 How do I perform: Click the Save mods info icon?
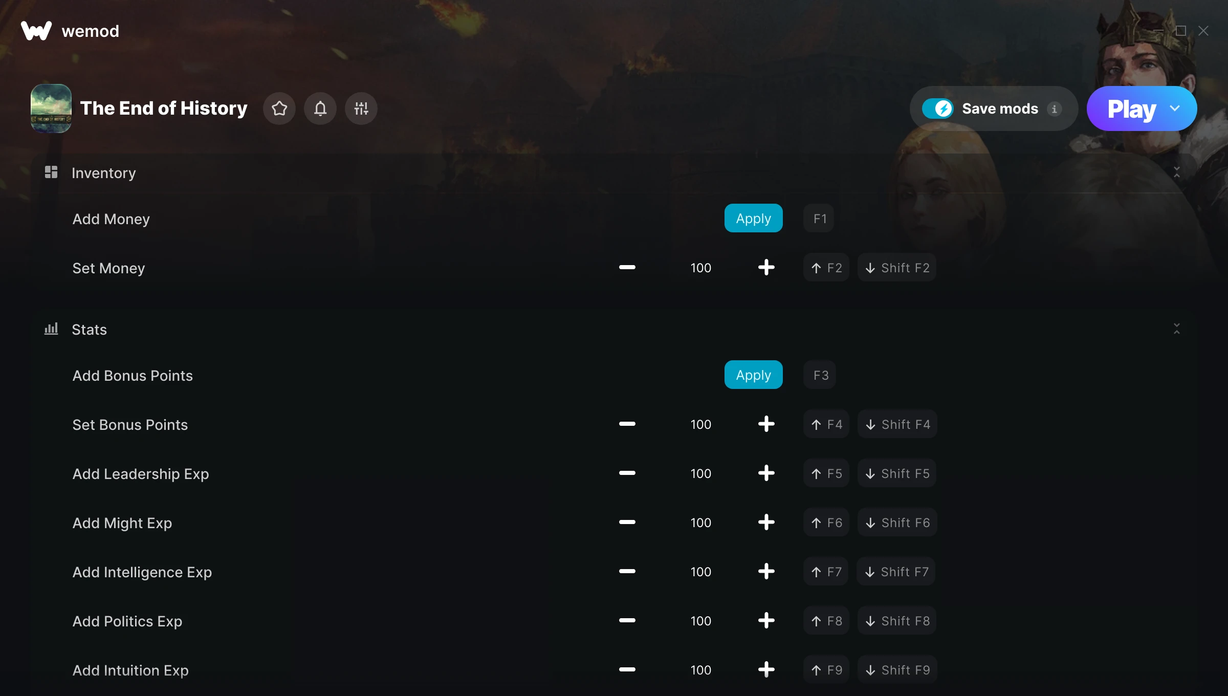tap(1054, 108)
